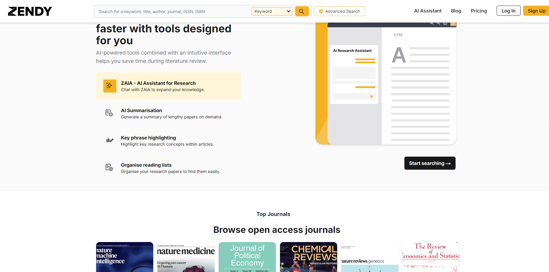Click Start searching button
Screen dimensions: 549x272
430,163
